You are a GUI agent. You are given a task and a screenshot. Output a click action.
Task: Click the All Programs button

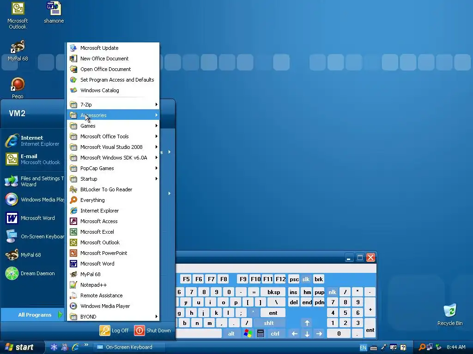coord(33,314)
